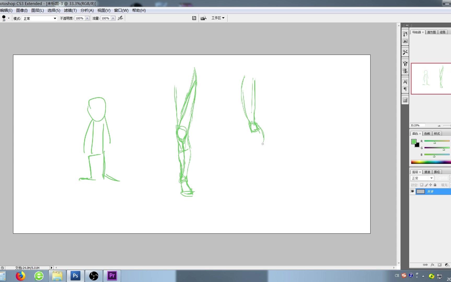Open the layer blend mode 正常 dropdown

click(x=422, y=178)
